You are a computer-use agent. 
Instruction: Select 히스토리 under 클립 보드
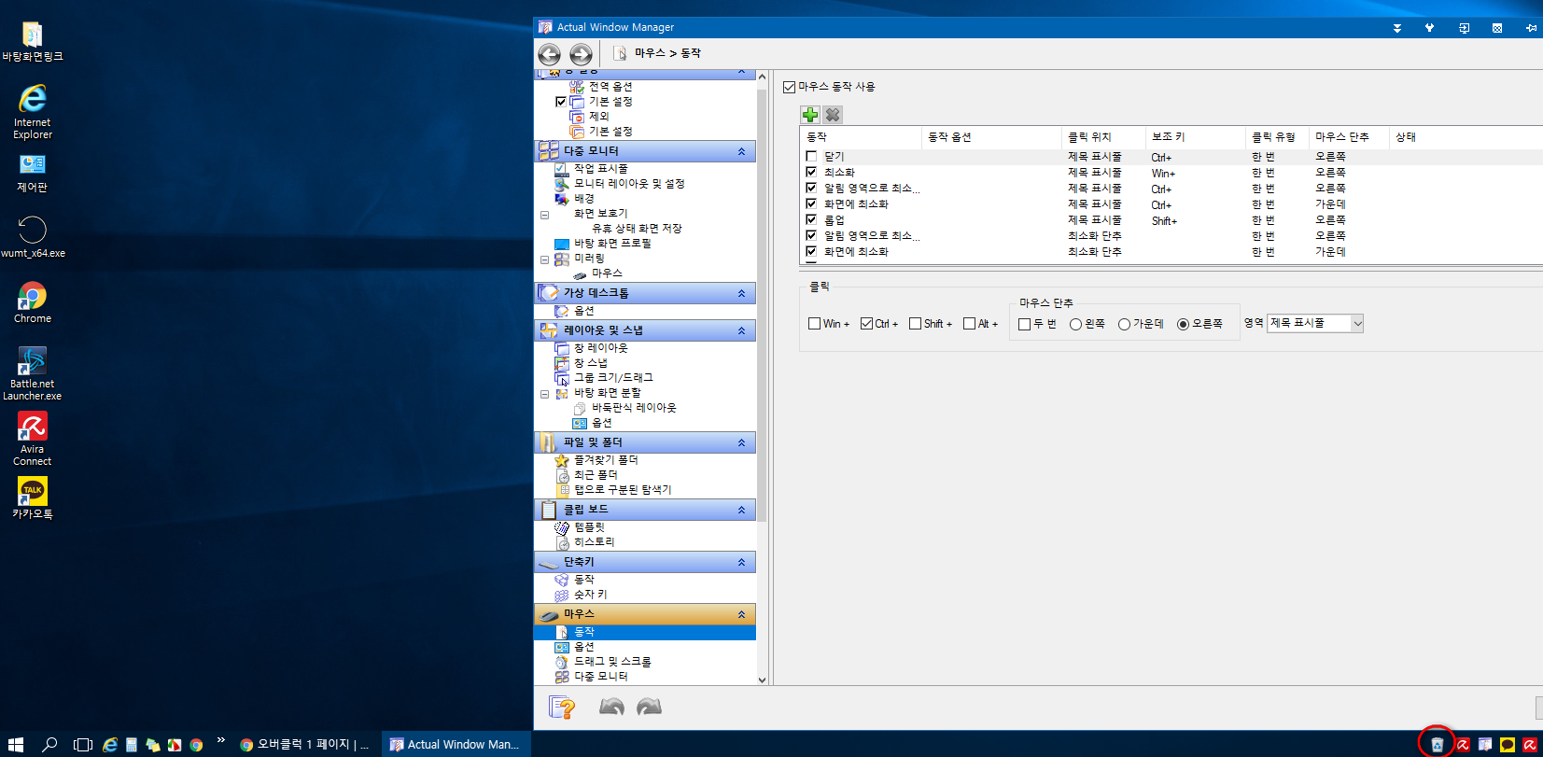594,542
